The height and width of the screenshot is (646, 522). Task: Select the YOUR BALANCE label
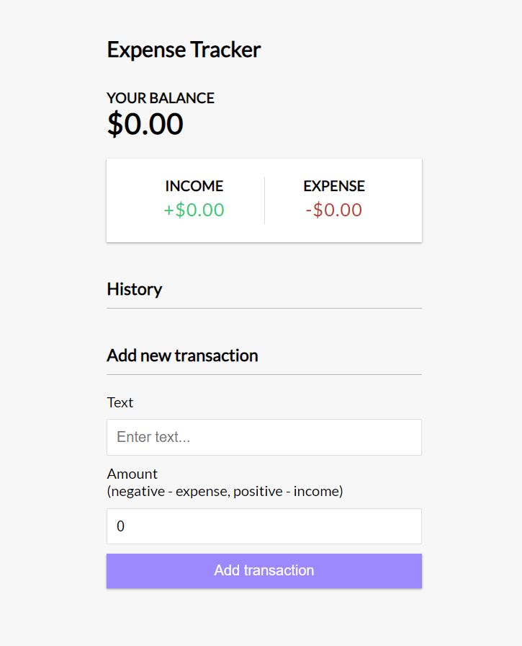pyautogui.click(x=161, y=98)
